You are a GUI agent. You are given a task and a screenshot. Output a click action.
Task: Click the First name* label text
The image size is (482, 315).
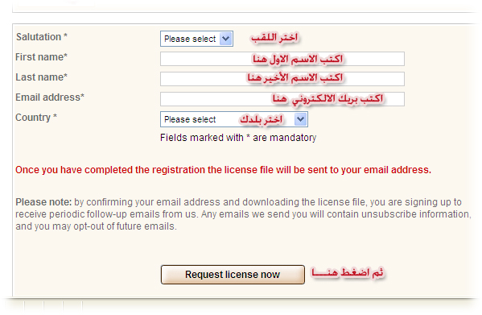click(x=41, y=57)
